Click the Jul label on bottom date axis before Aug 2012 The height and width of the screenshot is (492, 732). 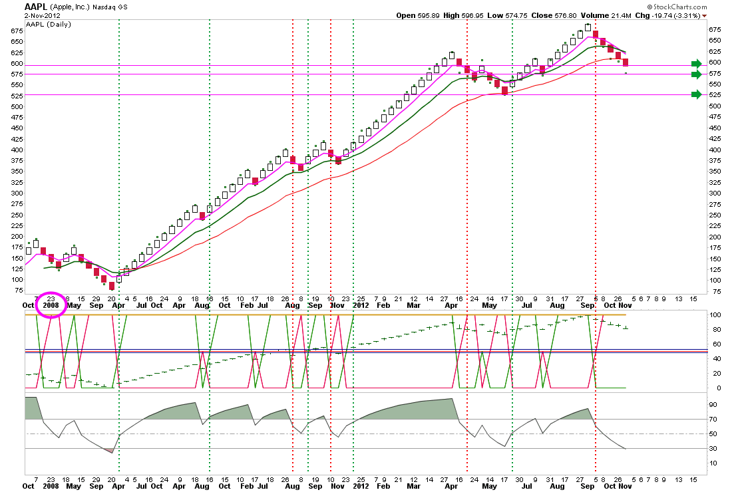pos(526,486)
